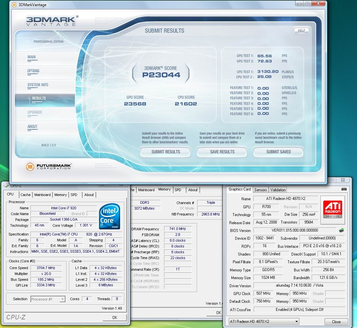
Task: Open the MAIN section in 3DMark
Action: (x=32, y=57)
